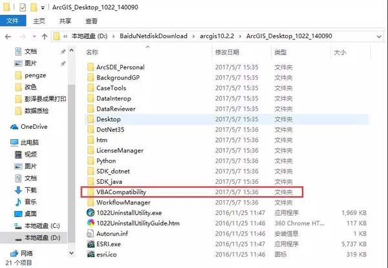This screenshot has width=388, height=268.
Task: Open the recent locations dropdown arrow
Action: tap(34, 37)
